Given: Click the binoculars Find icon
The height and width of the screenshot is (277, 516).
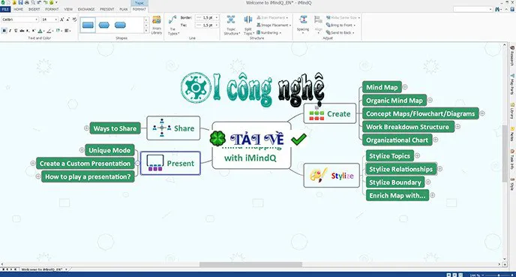Looking at the screenshot, I should (497, 9).
